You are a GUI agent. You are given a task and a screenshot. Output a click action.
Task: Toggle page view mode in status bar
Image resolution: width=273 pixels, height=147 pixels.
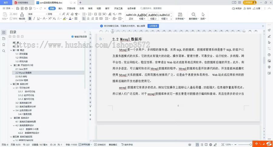point(197,145)
